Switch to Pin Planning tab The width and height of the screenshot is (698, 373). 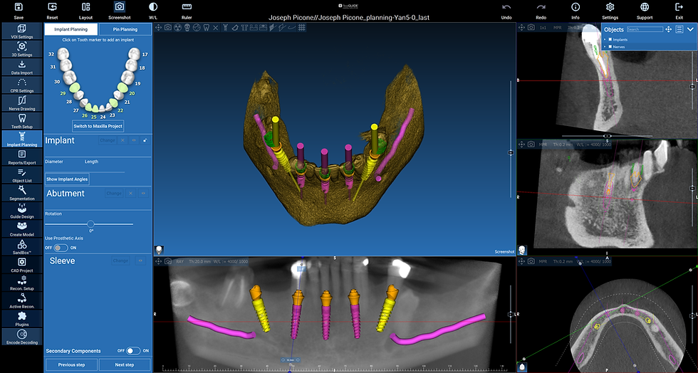[125, 29]
